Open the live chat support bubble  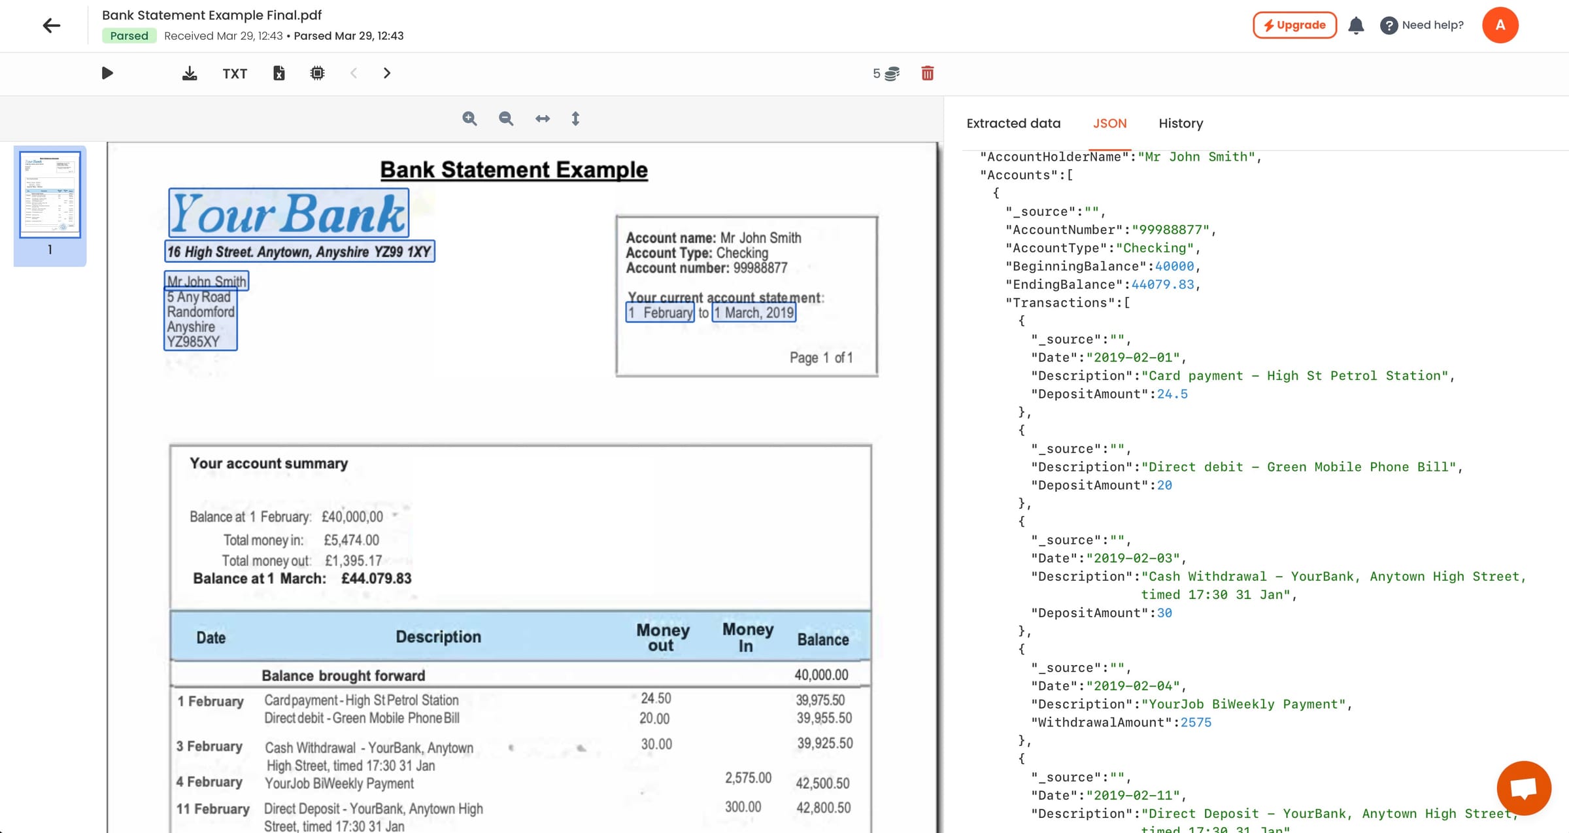(x=1524, y=788)
